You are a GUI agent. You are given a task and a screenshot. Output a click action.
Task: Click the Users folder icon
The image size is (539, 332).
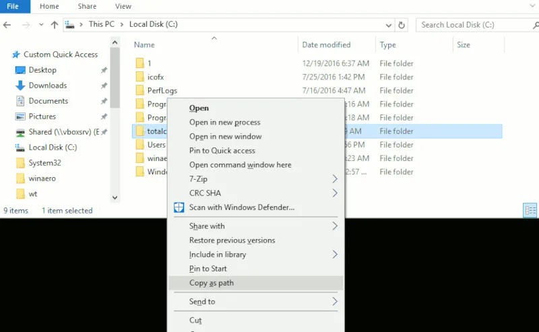pos(139,145)
